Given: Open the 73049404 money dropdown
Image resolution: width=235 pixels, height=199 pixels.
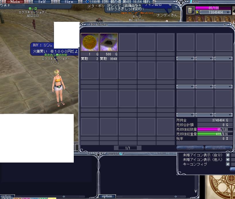Looking at the screenshot, I should [228, 12].
